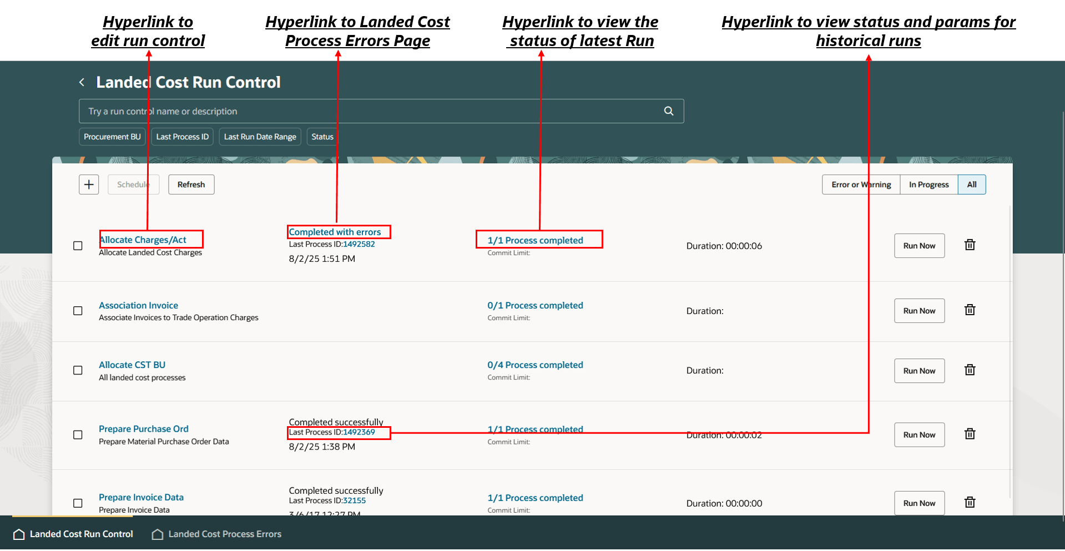Select the Allocate Charges/Act row checkbox
Viewport: 1065px width, 551px height.
78,246
